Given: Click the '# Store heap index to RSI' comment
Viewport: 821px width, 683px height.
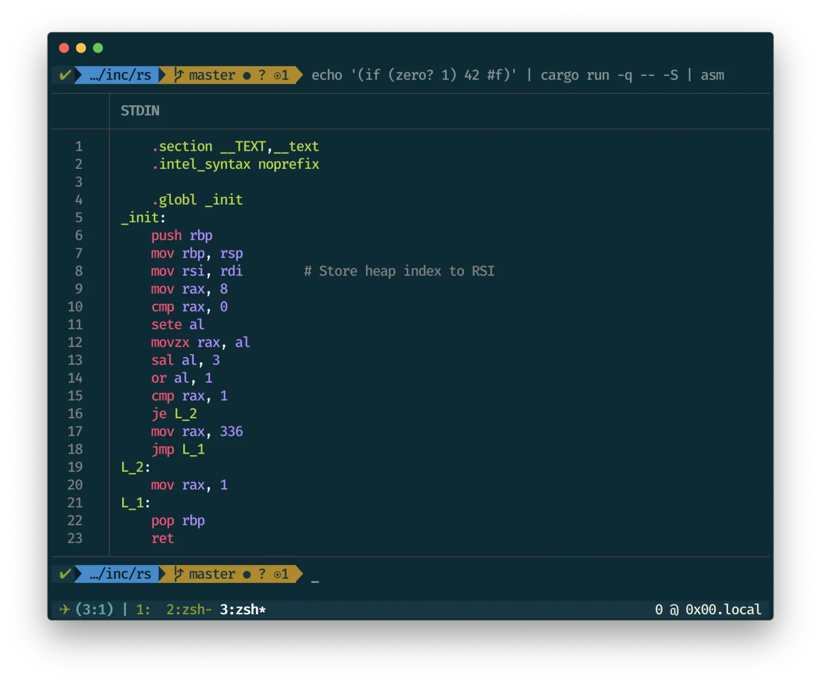Looking at the screenshot, I should pyautogui.click(x=399, y=271).
